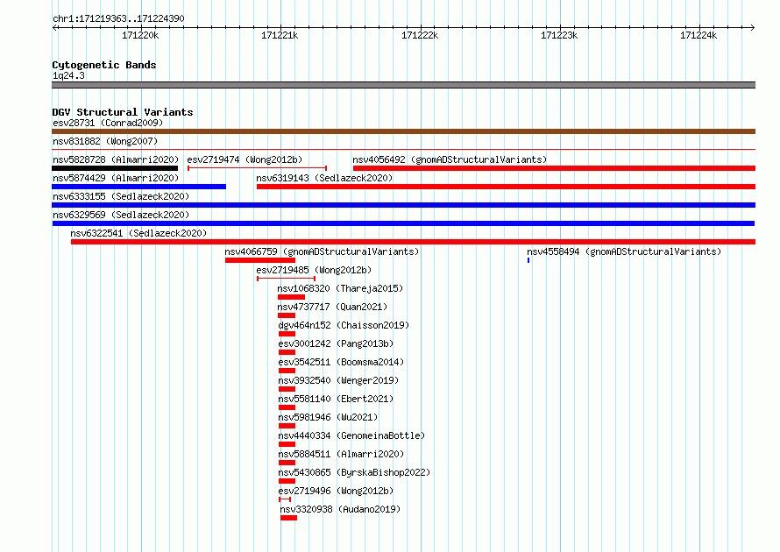Select the red nsv4440334 variant bar
Viewport: 780px width, 552px height.
(x=287, y=444)
